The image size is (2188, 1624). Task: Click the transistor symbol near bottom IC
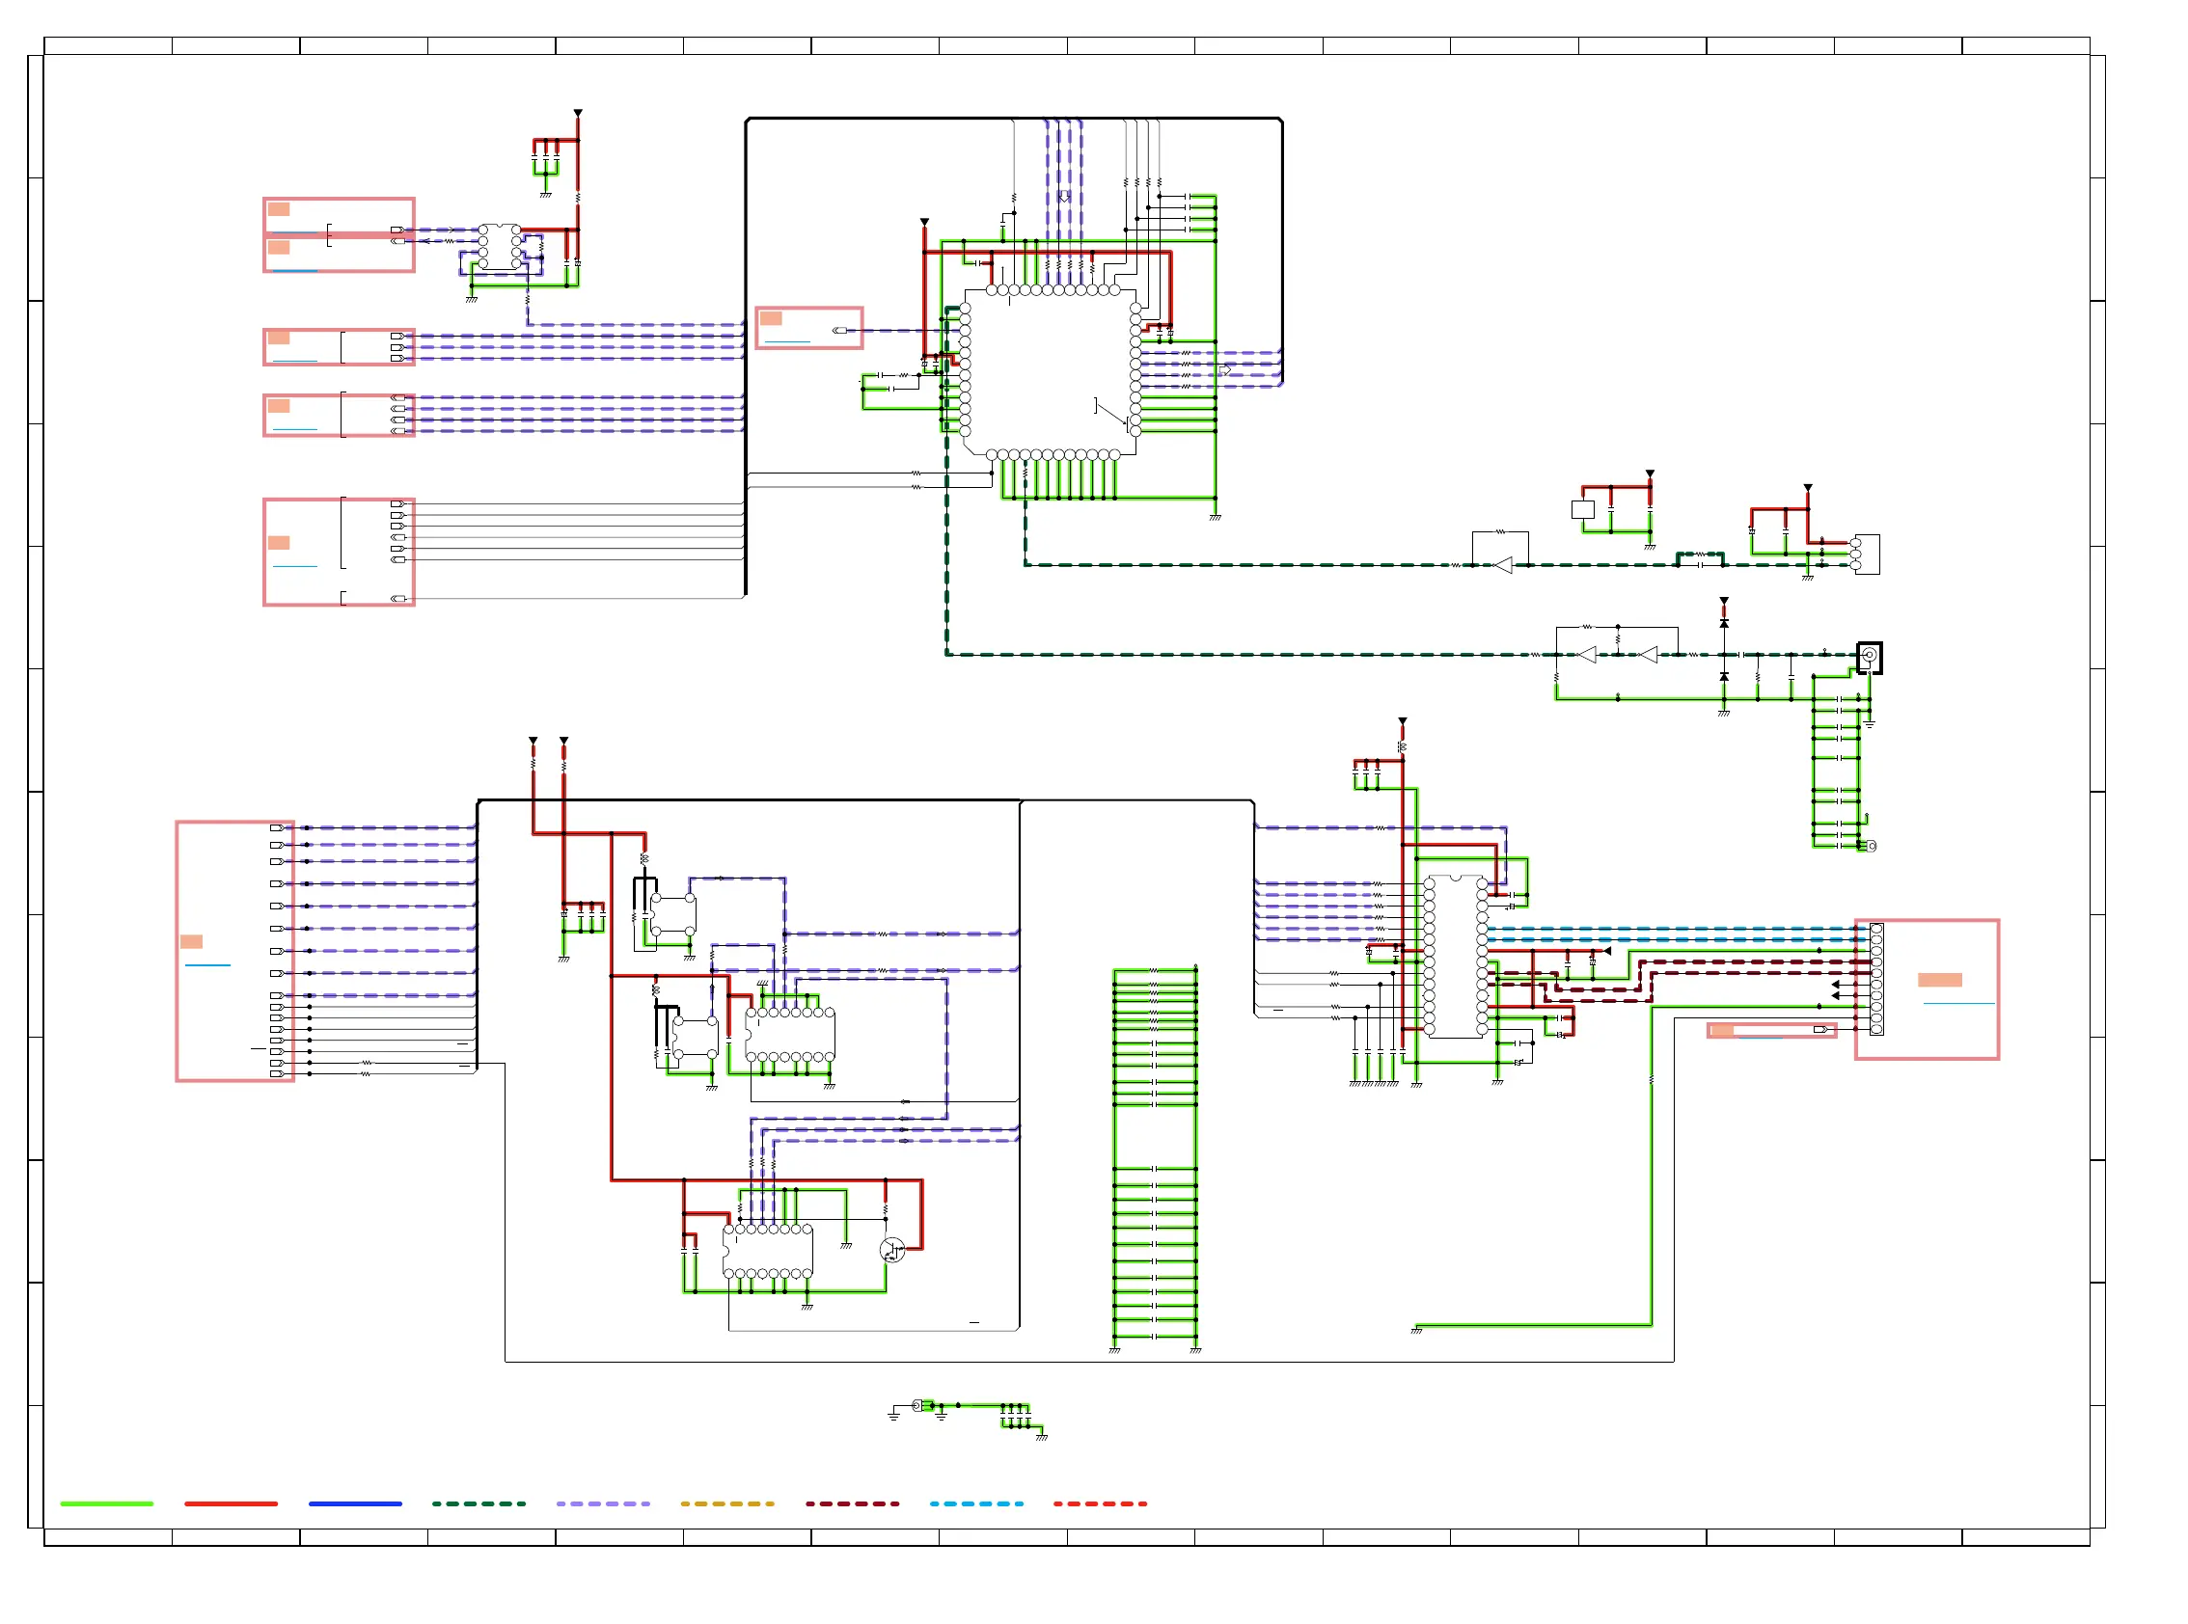click(x=892, y=1251)
